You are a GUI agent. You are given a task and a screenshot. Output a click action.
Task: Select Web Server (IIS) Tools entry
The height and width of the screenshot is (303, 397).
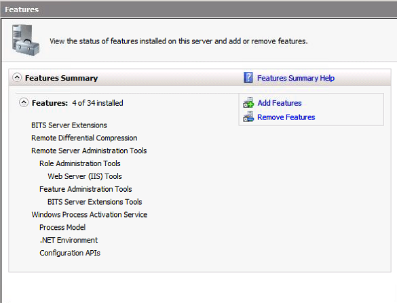[85, 176]
